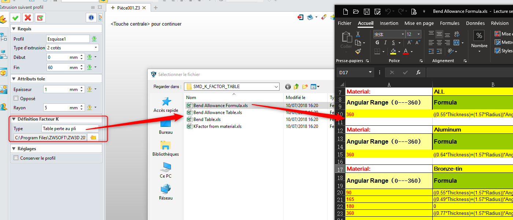The height and width of the screenshot is (220, 513).
Task: Increase indent in Excel alignment group
Action: point(439,52)
